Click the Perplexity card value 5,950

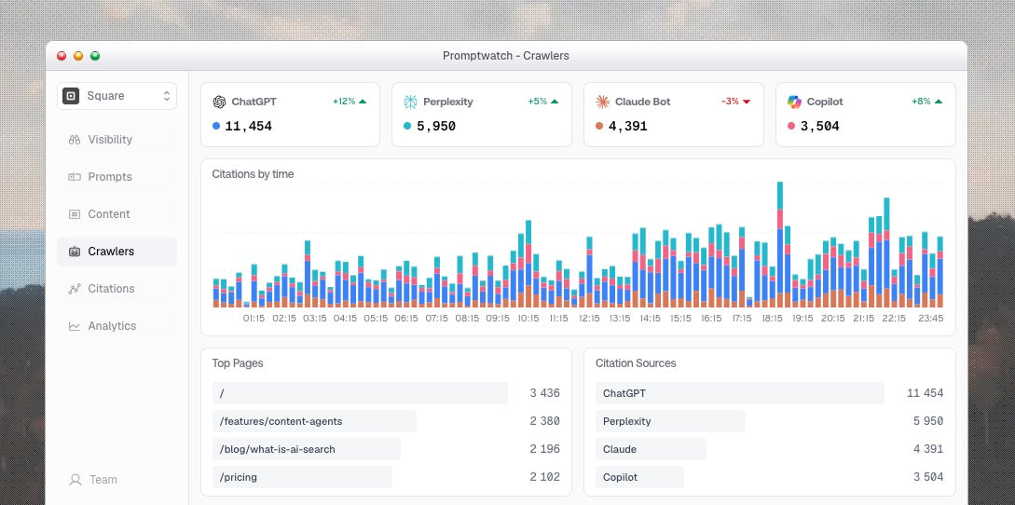[436, 127]
